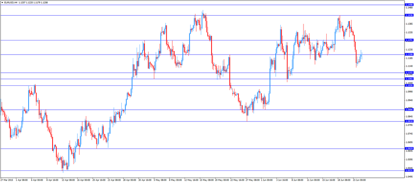The height and width of the screenshot is (182, 414).
Task: Click the 16 Apr 00:00 time label
Action: click(x=84, y=180)
